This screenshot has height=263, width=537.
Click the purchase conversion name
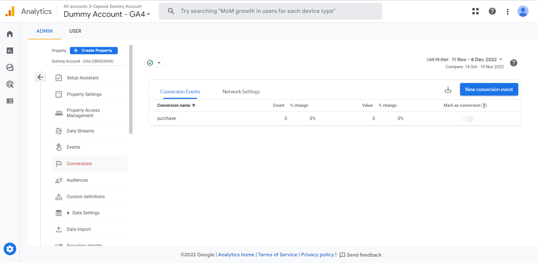[x=166, y=119]
